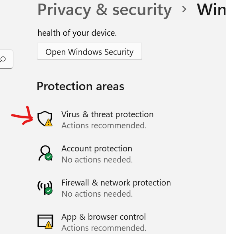Click the Virus & threat protection shield icon
Viewport: 241px width, 234px height.
coord(45,119)
